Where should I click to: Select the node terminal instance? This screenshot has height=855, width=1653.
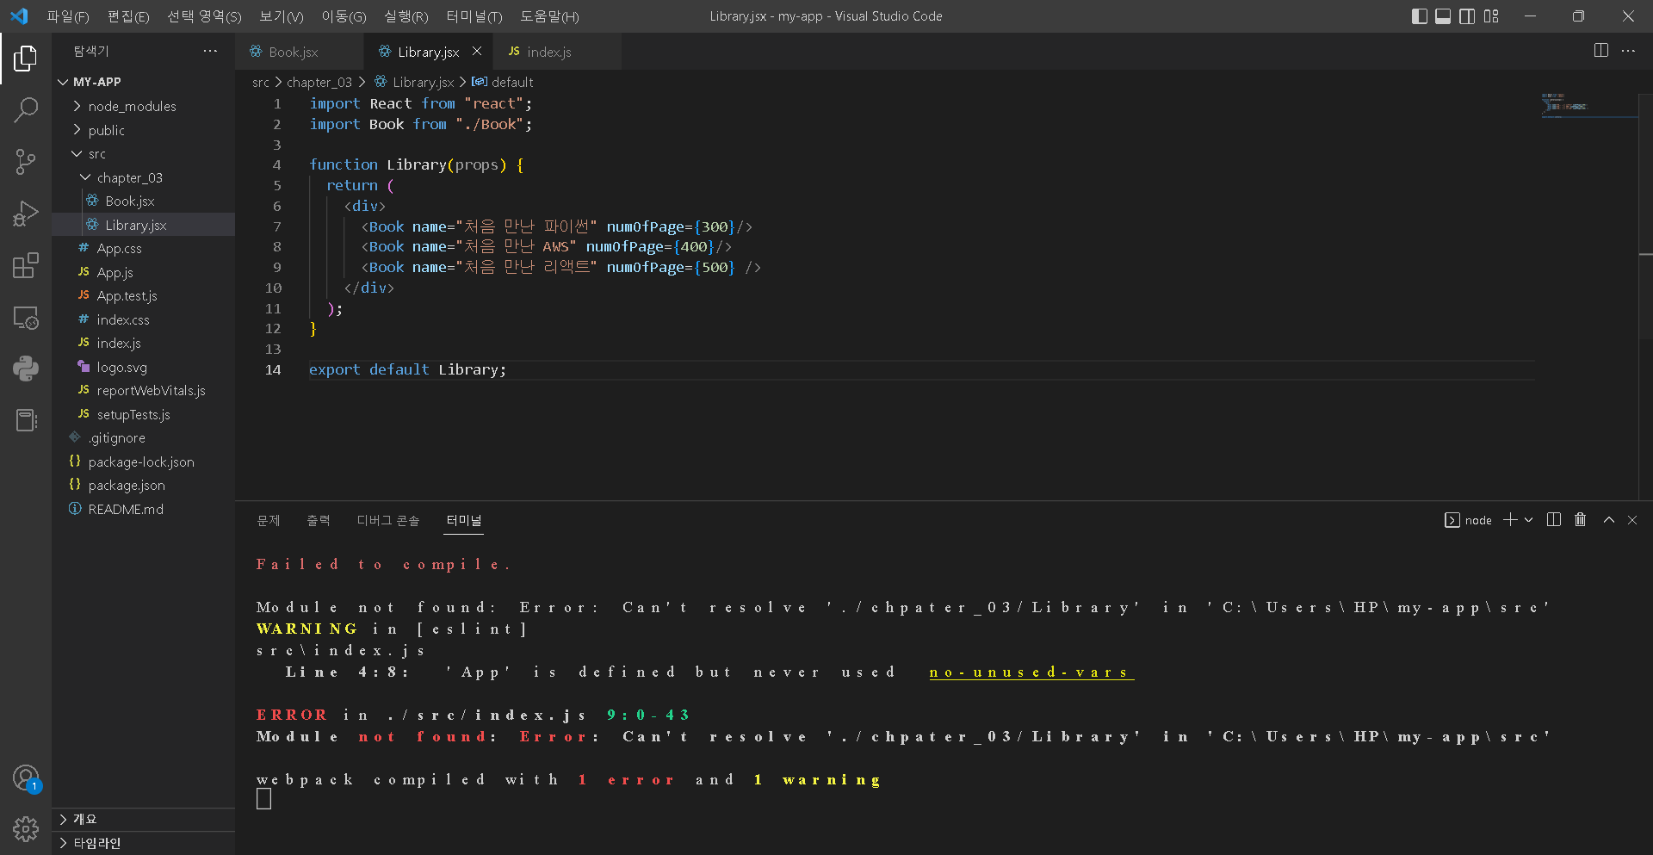click(x=1468, y=520)
